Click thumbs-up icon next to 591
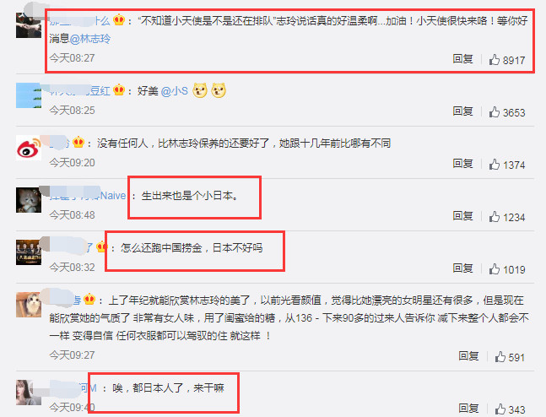This screenshot has height=417, width=546. (500, 357)
